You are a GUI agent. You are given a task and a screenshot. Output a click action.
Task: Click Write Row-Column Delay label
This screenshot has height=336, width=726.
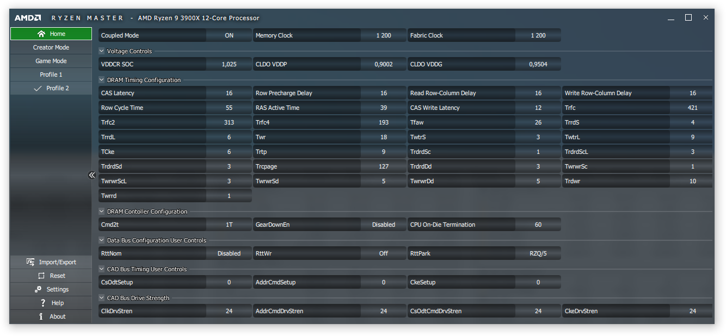tap(598, 93)
